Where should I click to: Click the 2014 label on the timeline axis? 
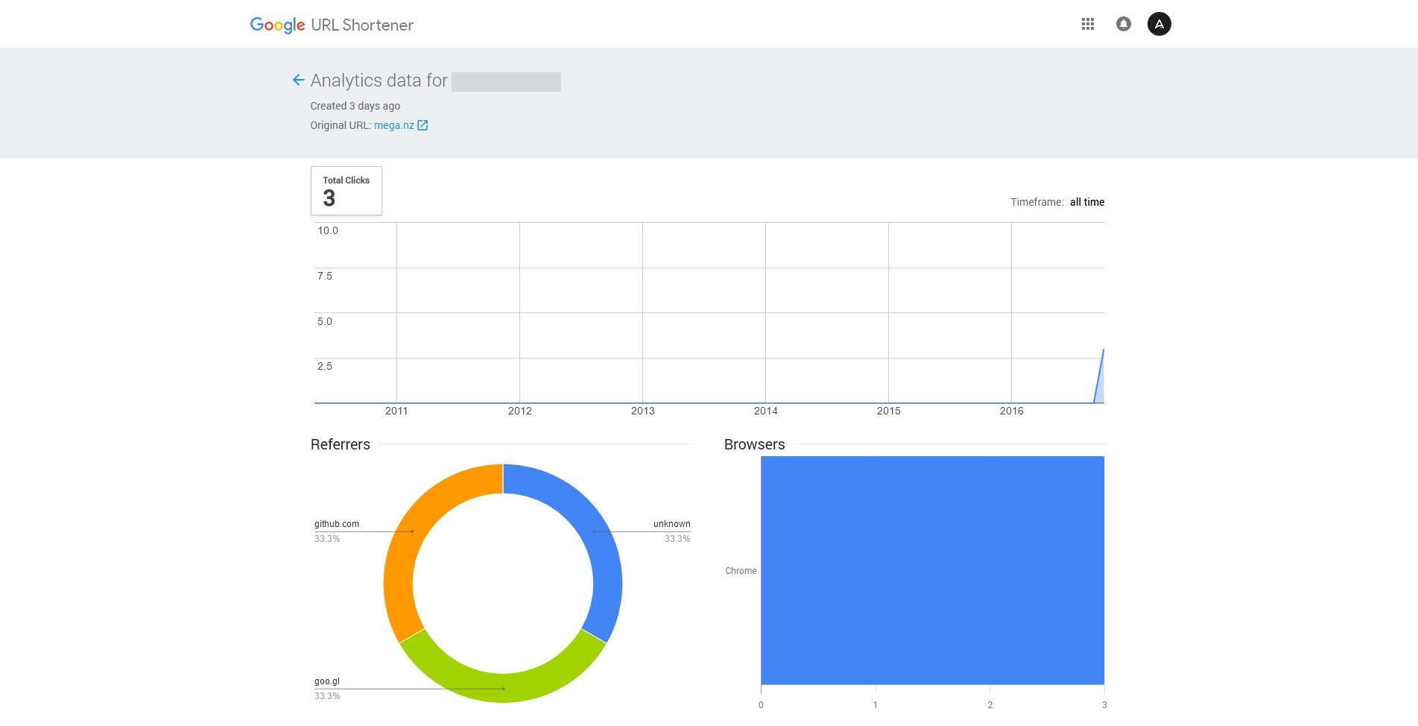coord(765,411)
